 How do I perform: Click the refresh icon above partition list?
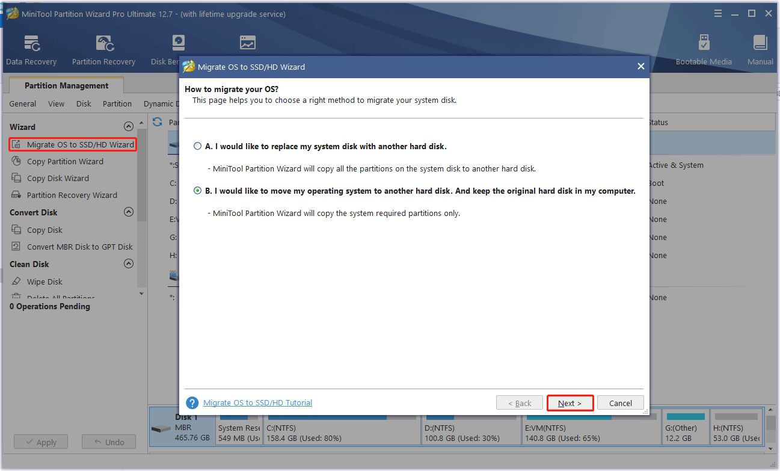[158, 122]
